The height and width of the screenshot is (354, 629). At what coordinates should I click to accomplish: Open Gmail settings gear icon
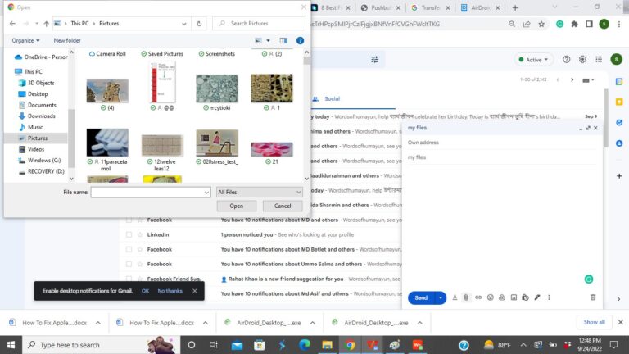pos(582,59)
